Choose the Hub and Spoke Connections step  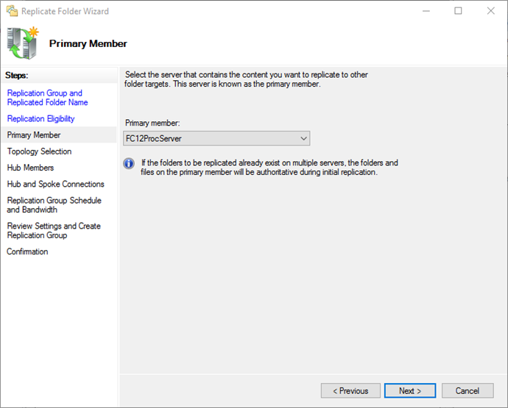[56, 184]
